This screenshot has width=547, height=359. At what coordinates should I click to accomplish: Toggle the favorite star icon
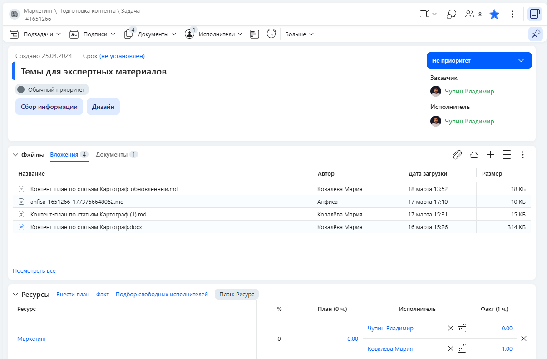(x=494, y=14)
